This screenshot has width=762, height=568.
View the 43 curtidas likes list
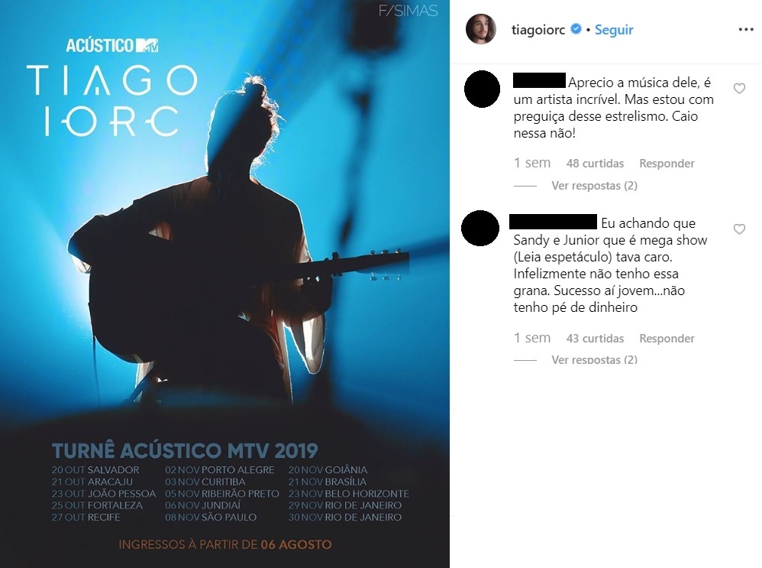point(595,338)
